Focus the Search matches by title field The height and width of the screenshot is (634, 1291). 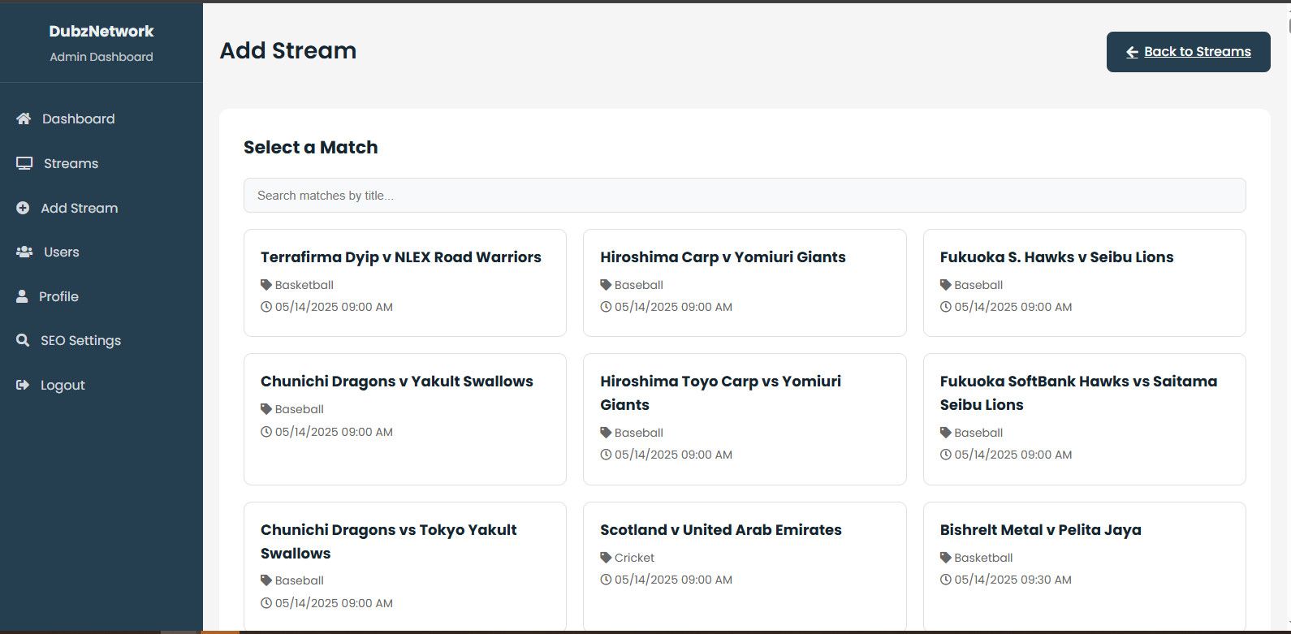744,196
